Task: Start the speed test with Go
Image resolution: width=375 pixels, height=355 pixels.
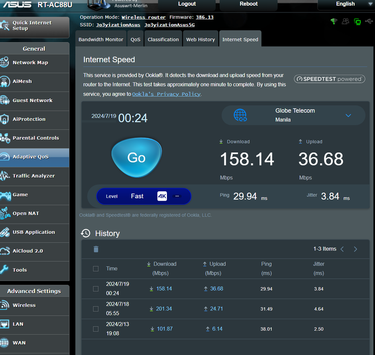Action: click(x=137, y=158)
